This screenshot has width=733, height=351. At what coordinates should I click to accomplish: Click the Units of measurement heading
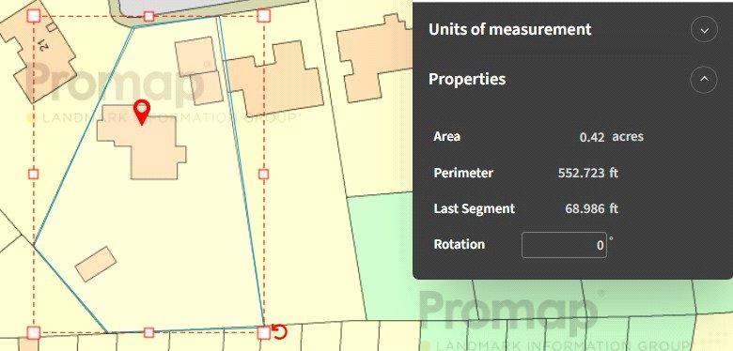point(509,29)
